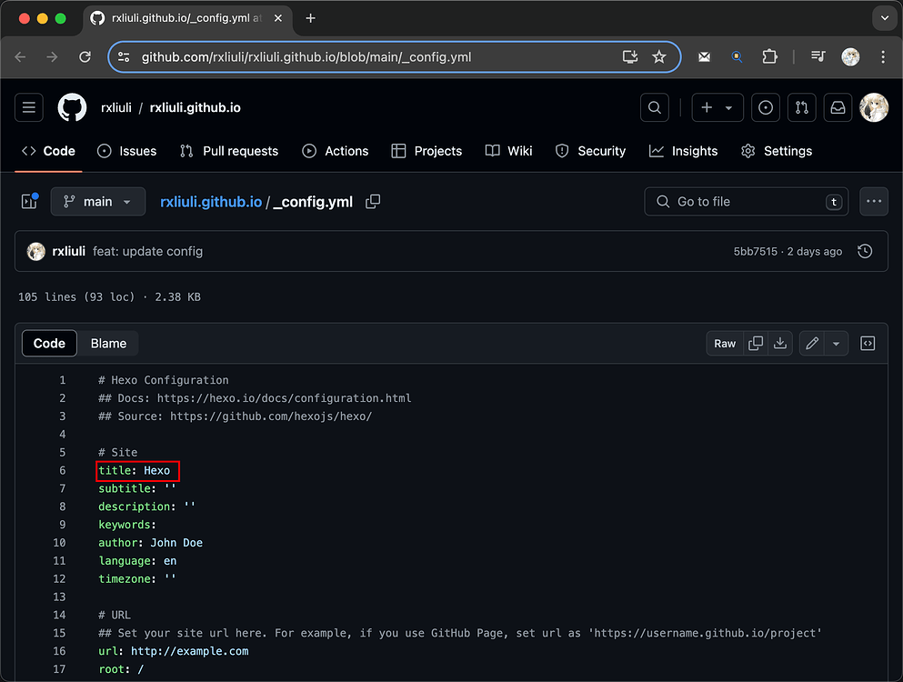Edit the file with the pencil icon
This screenshot has width=903, height=682.
[x=812, y=343]
